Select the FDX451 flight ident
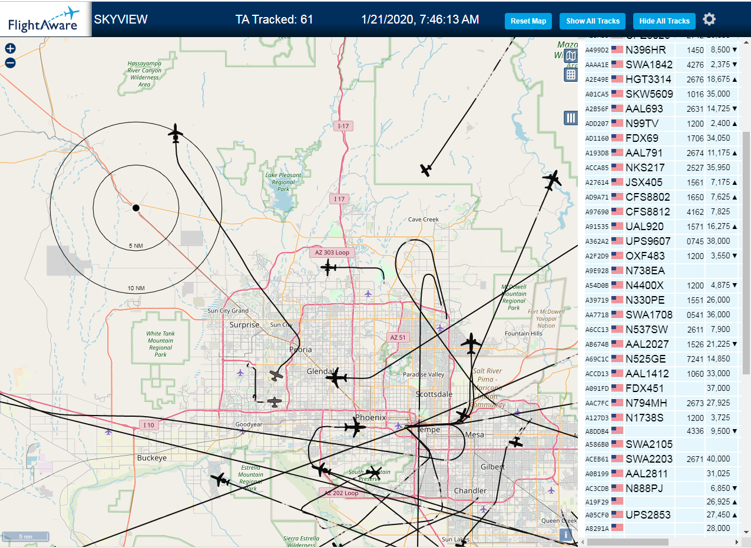Screen dimensions: 751x548 pos(644,388)
